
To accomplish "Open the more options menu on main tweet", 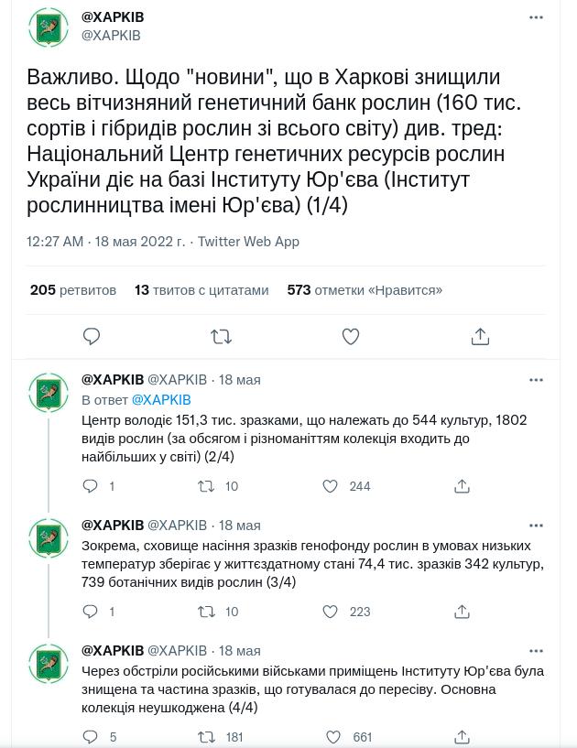I will point(537,17).
